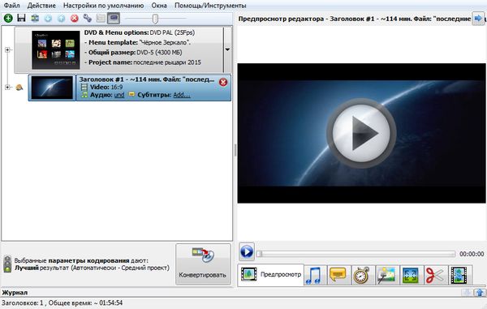Click the Конвертировать button
487x309 pixels.
click(x=203, y=264)
